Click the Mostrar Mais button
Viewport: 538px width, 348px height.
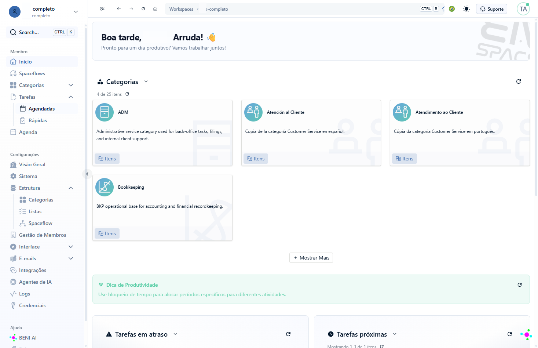click(311, 258)
